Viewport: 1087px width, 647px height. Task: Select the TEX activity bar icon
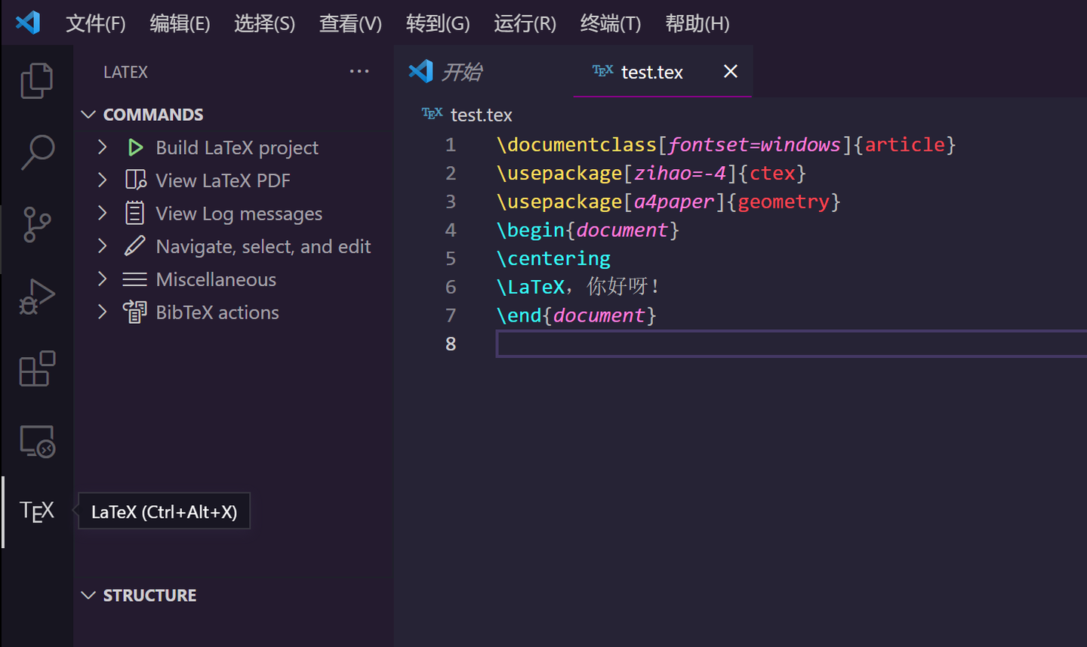[36, 510]
